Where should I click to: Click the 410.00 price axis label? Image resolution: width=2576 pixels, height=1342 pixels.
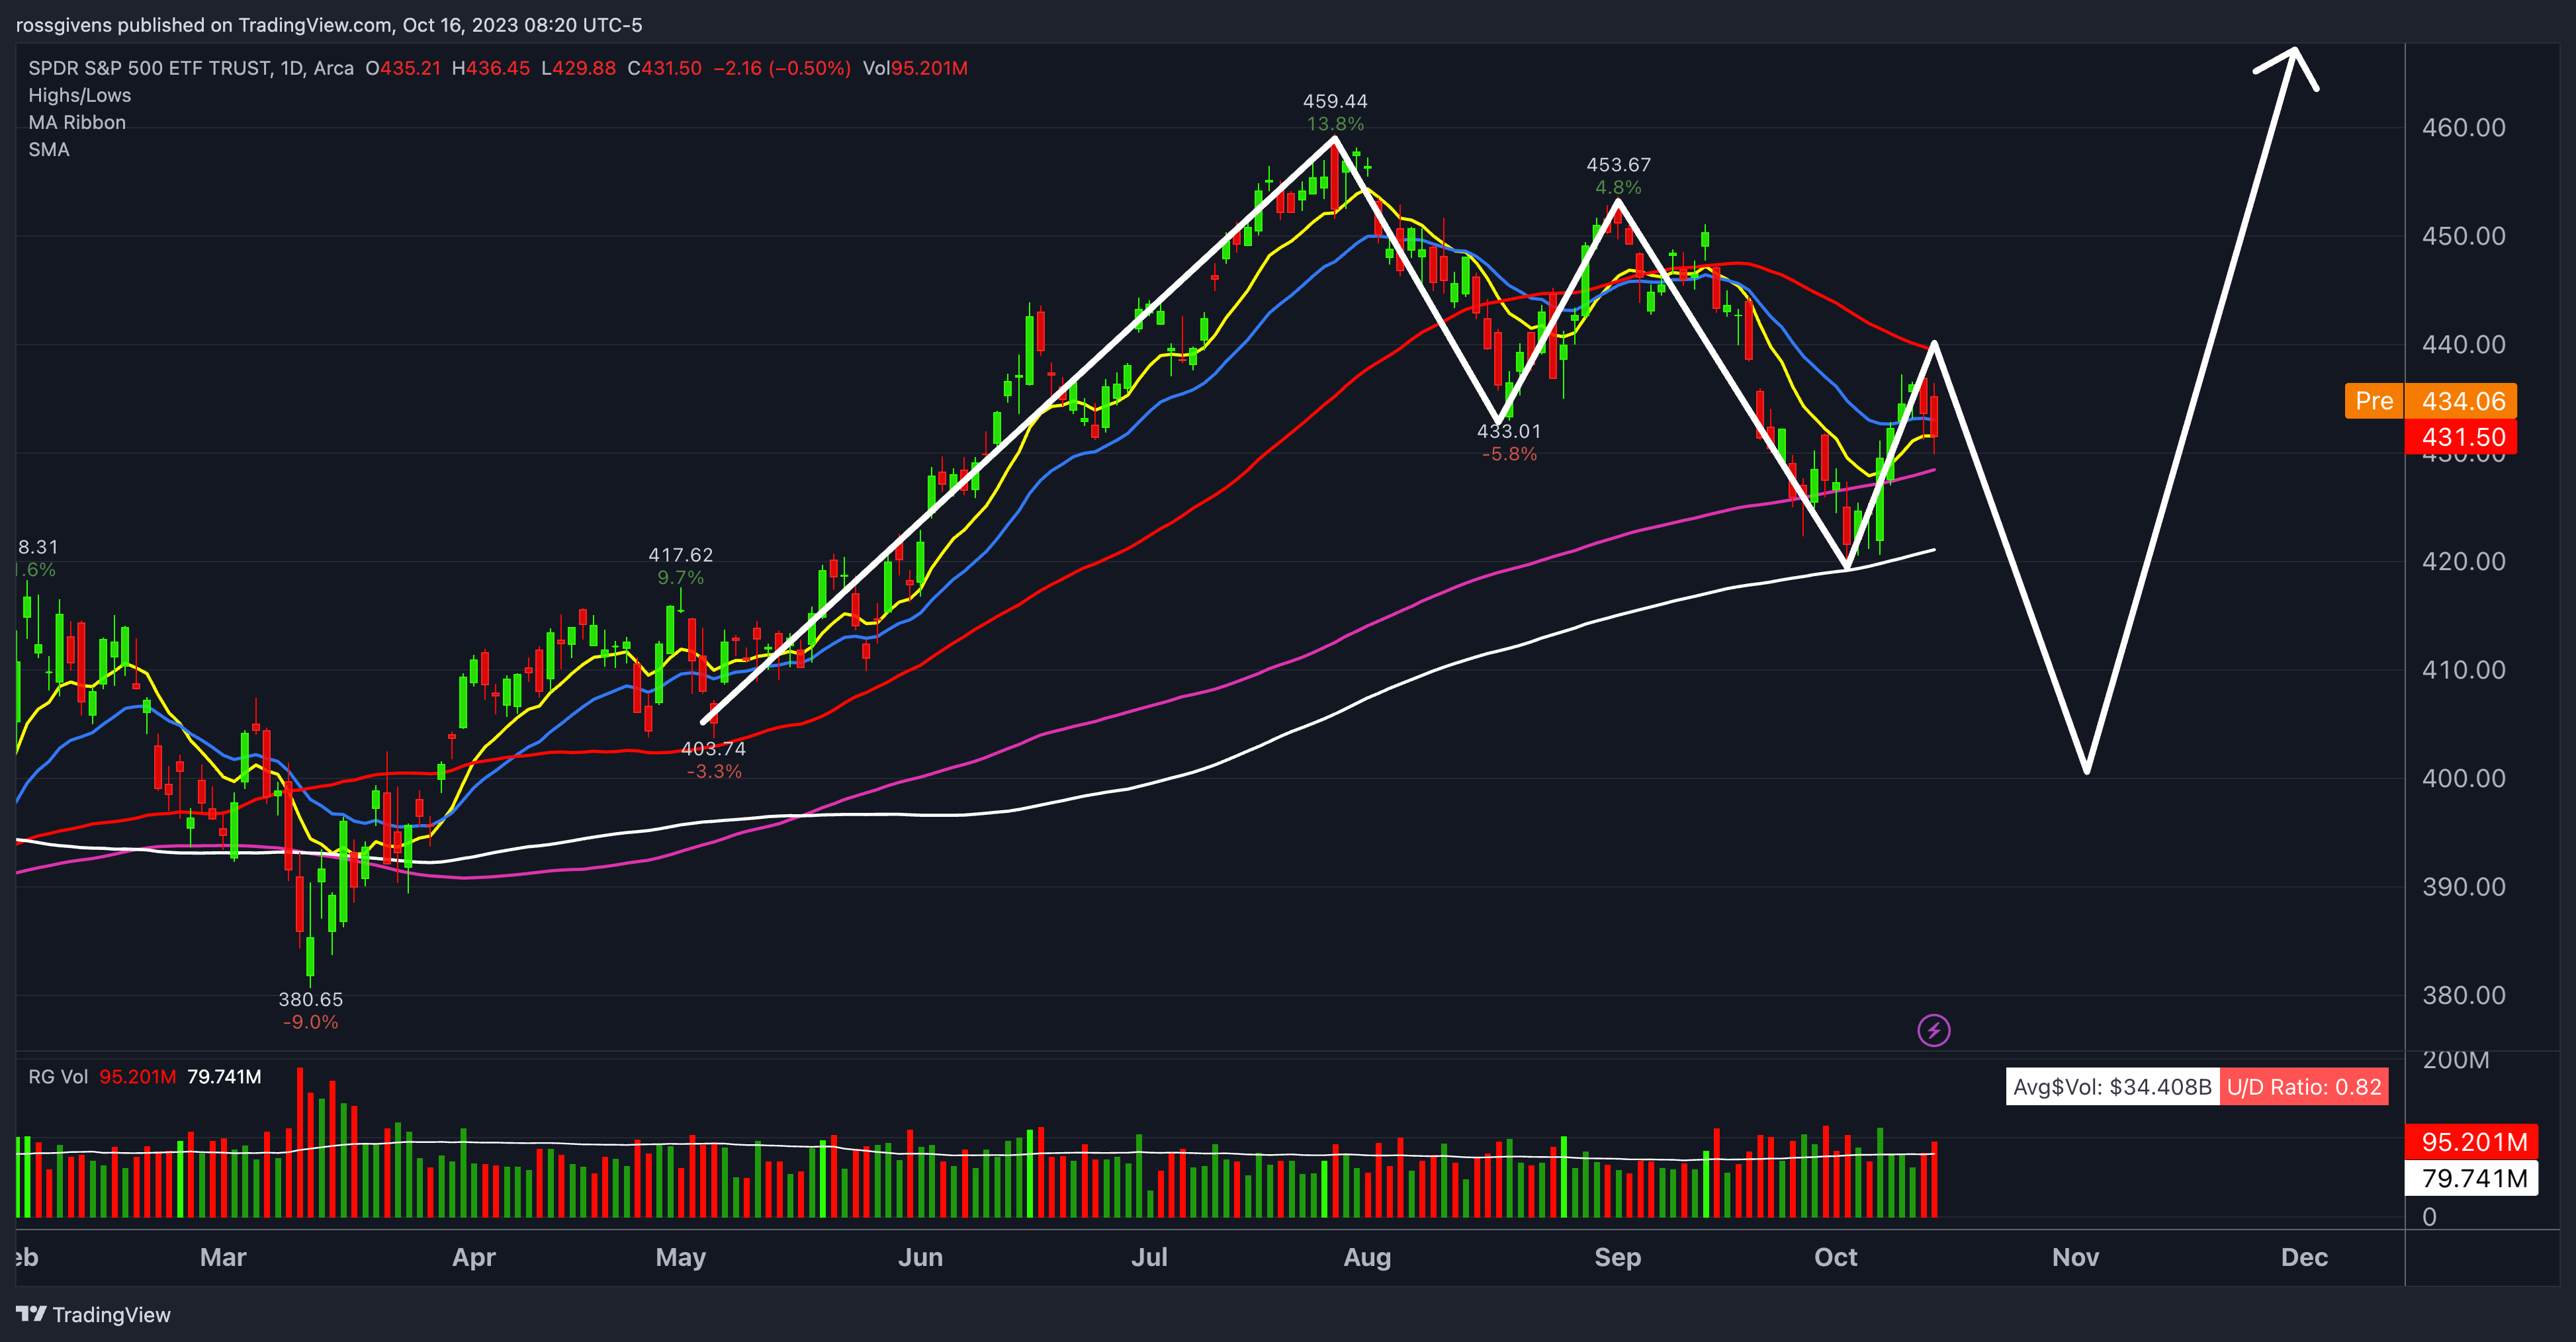(x=2463, y=669)
